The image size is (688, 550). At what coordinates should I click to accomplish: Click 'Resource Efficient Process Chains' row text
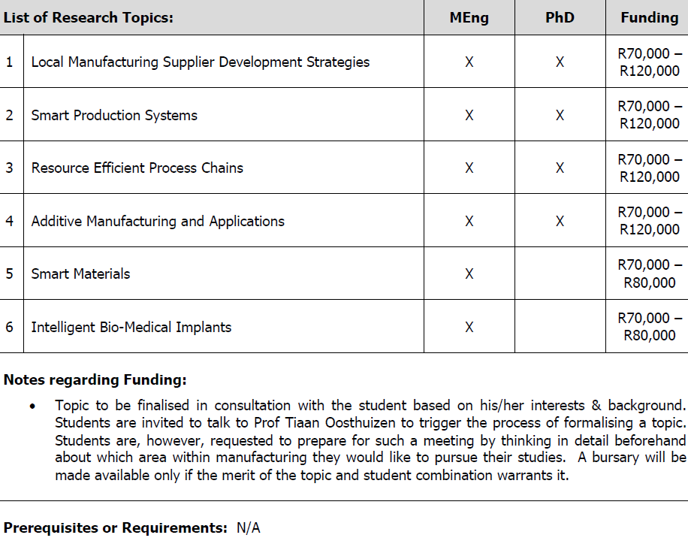pyautogui.click(x=137, y=168)
